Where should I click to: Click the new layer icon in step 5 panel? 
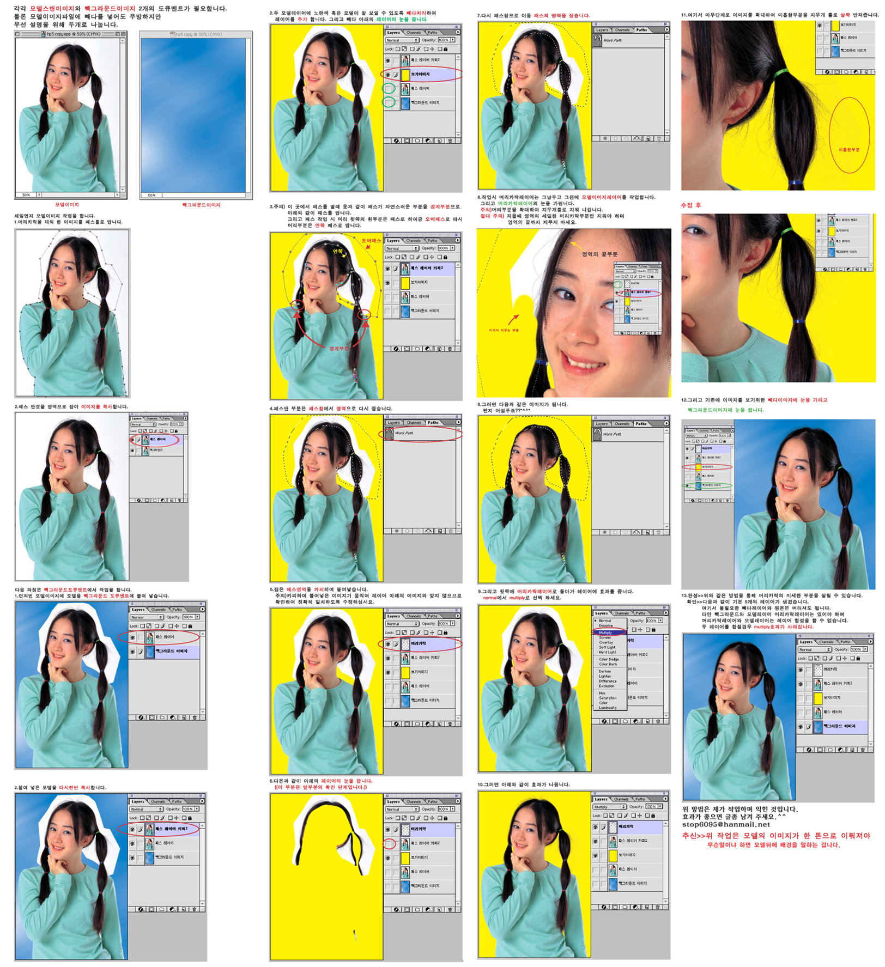click(x=439, y=724)
